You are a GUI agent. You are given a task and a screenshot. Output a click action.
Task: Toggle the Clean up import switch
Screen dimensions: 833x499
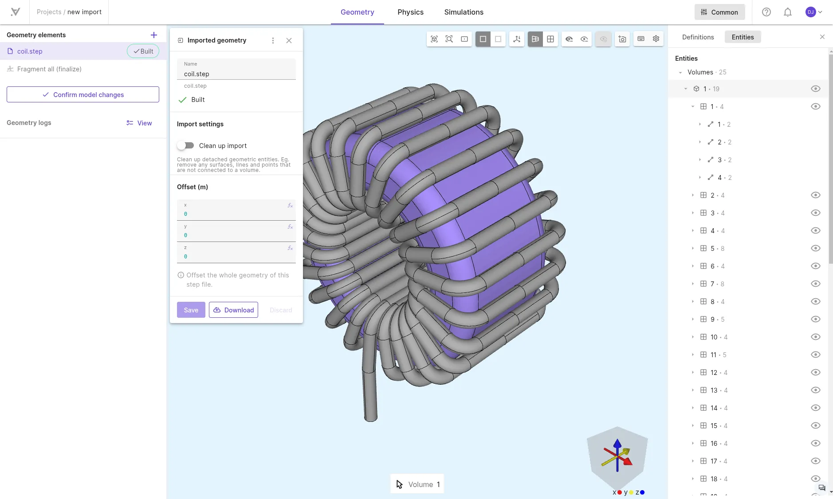185,145
